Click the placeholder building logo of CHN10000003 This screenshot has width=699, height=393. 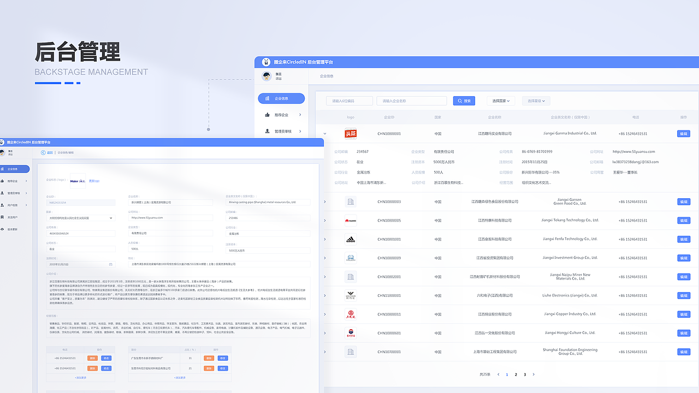pyautogui.click(x=351, y=202)
